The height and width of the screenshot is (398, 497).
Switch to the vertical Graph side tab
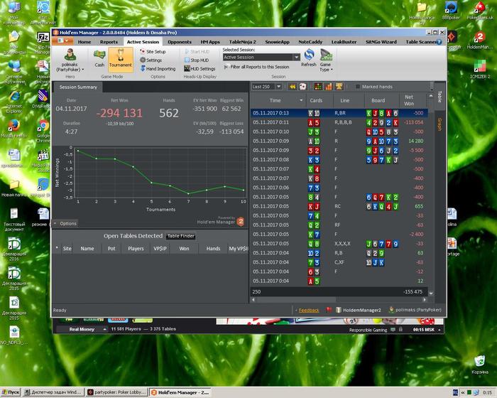[x=439, y=124]
